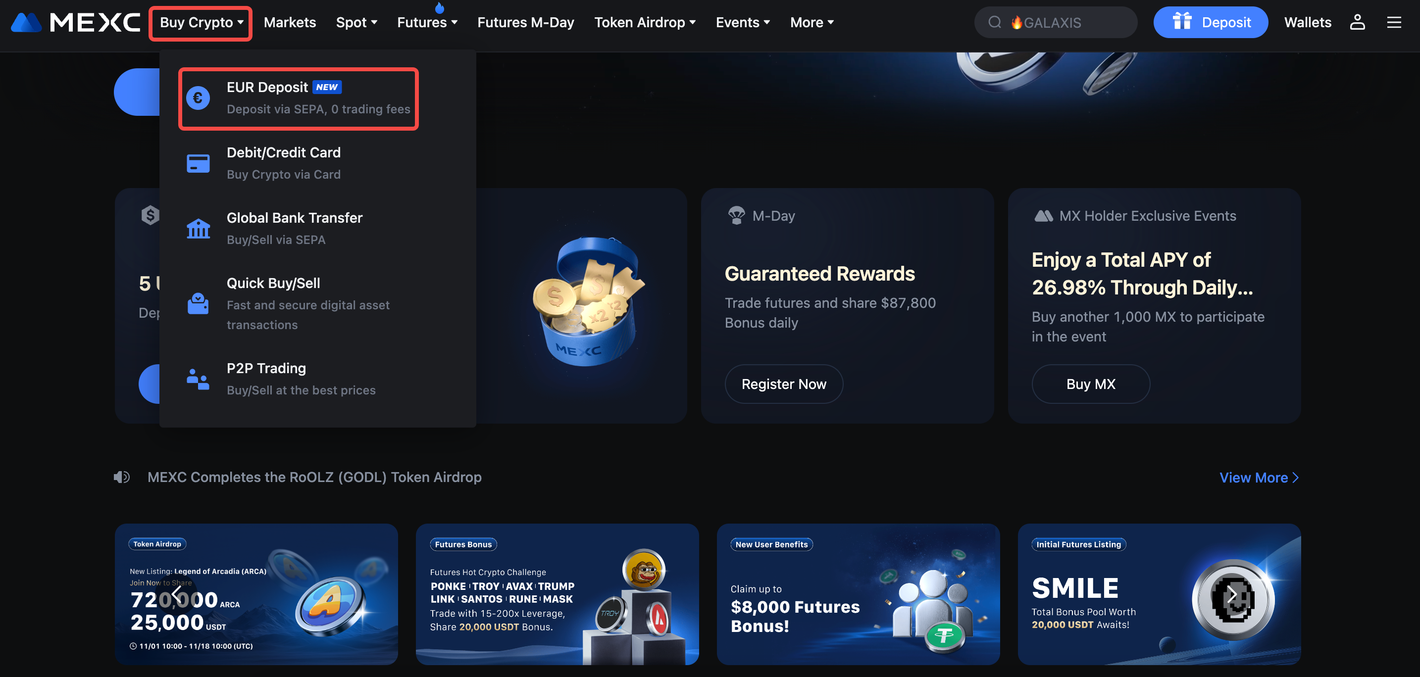Expand the Futures dropdown menu
Image resolution: width=1420 pixels, height=677 pixels.
point(427,23)
